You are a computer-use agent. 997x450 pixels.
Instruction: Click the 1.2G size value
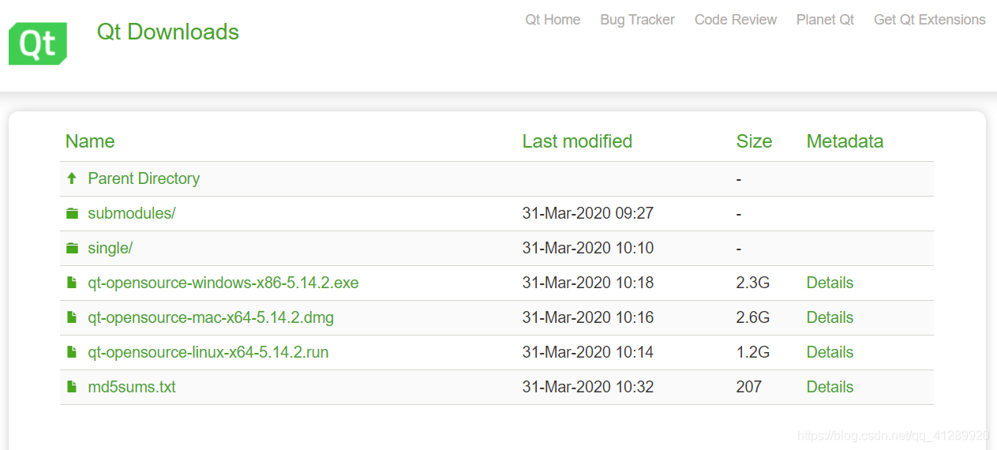pos(753,352)
